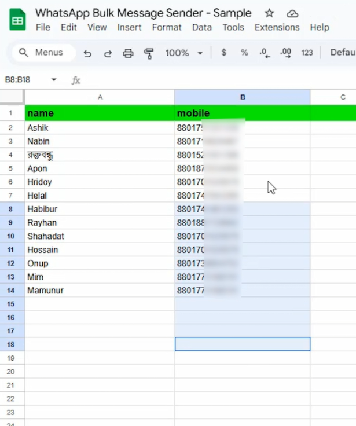Image resolution: width=356 pixels, height=426 pixels.
Task: Open the zoom 100% dropdown
Action: (x=184, y=53)
